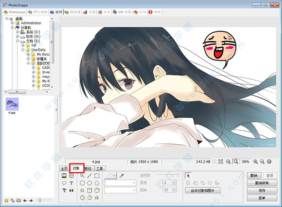Insert a symbol using the quotation-marks icon
Screen dimensions: 282x207
[71, 190]
